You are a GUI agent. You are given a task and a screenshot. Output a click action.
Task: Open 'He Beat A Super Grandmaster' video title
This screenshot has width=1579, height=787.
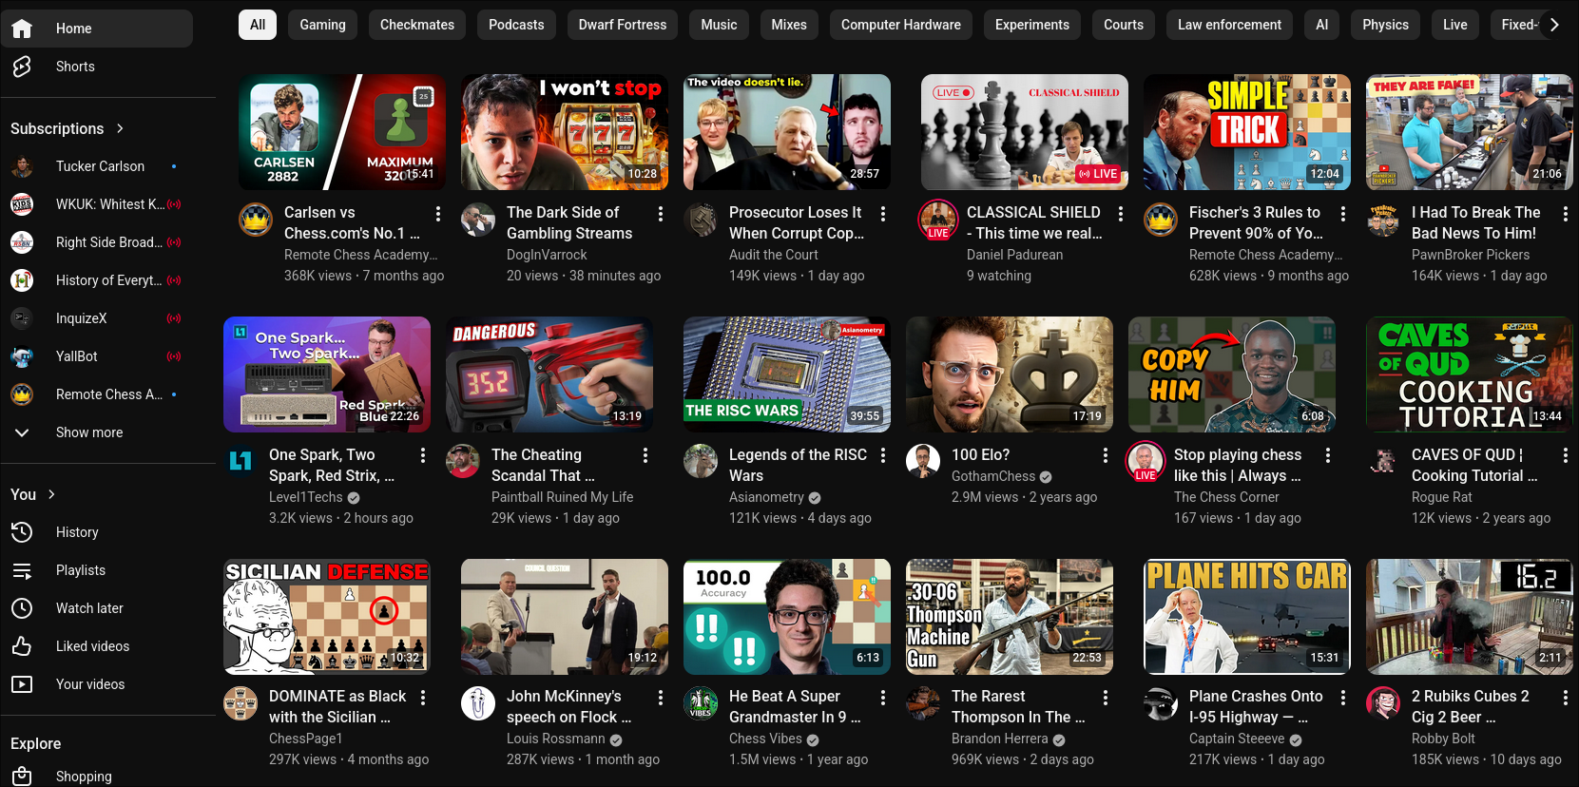point(795,706)
